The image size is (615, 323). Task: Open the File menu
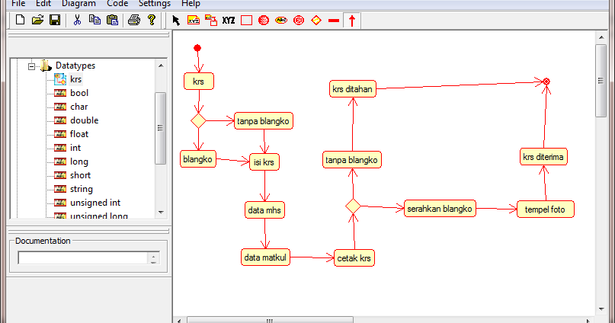[18, 4]
